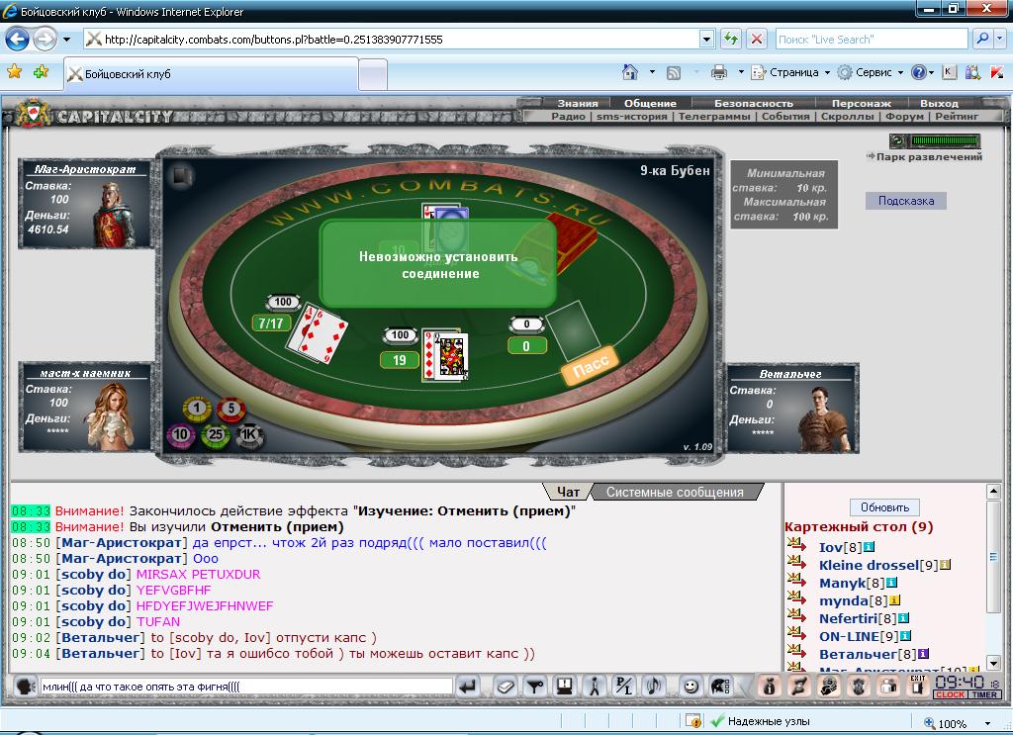Screen dimensions: 1013x735
Task: Click the Live Search input box
Action: (x=872, y=40)
